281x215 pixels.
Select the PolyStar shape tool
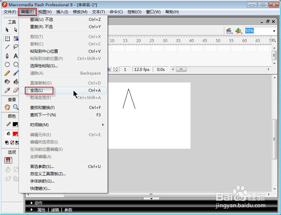[16, 64]
